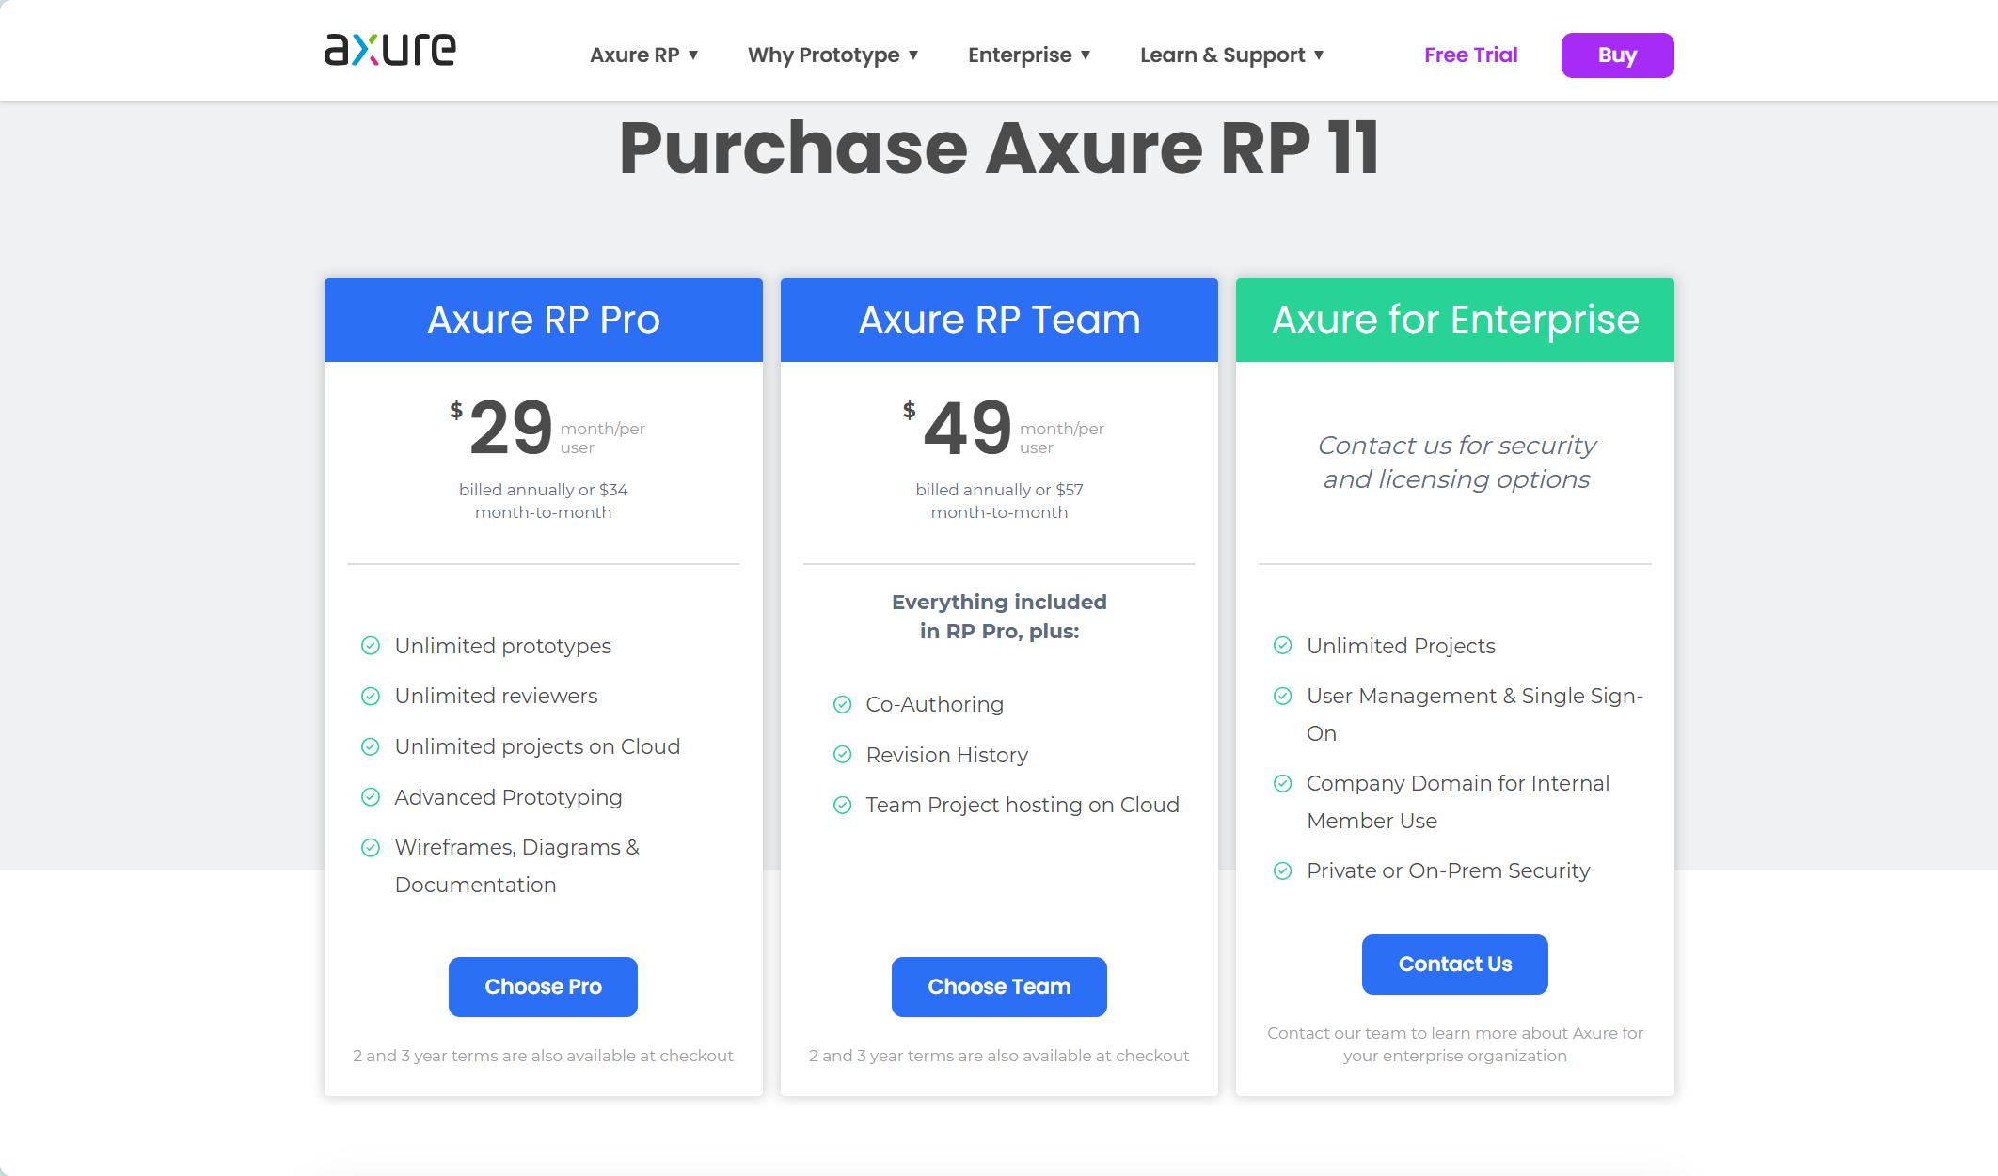Open the Free Trial link

point(1471,55)
